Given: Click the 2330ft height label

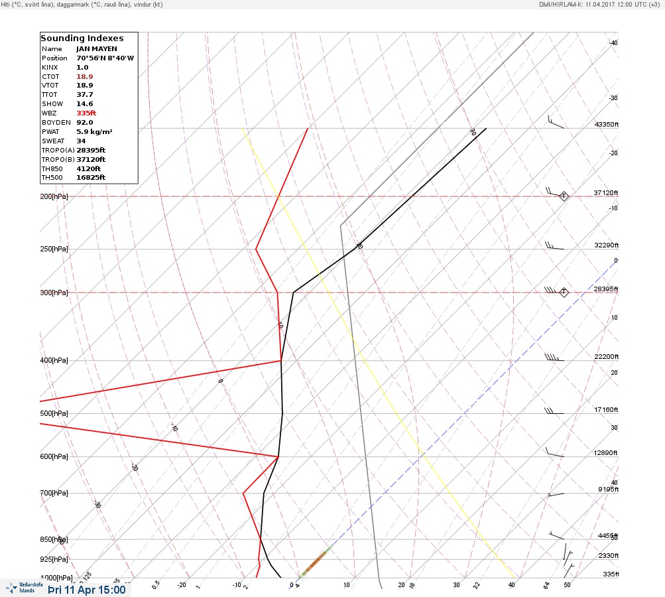Looking at the screenshot, I should point(609,555).
